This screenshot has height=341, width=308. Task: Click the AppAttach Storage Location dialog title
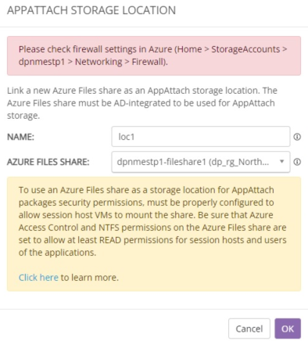pos(91,10)
